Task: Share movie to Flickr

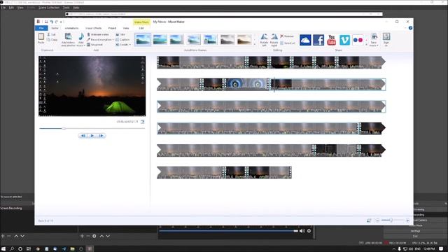Action: (358, 40)
